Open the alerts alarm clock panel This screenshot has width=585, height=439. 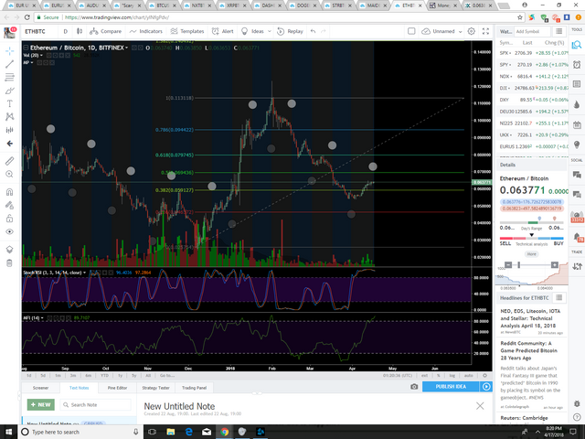pyautogui.click(x=577, y=64)
